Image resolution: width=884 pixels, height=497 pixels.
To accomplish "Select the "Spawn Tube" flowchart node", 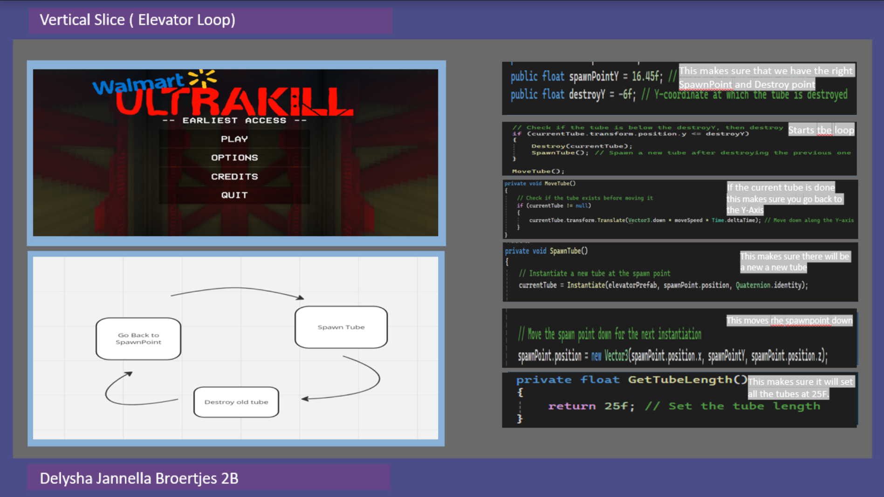I will 341,327.
